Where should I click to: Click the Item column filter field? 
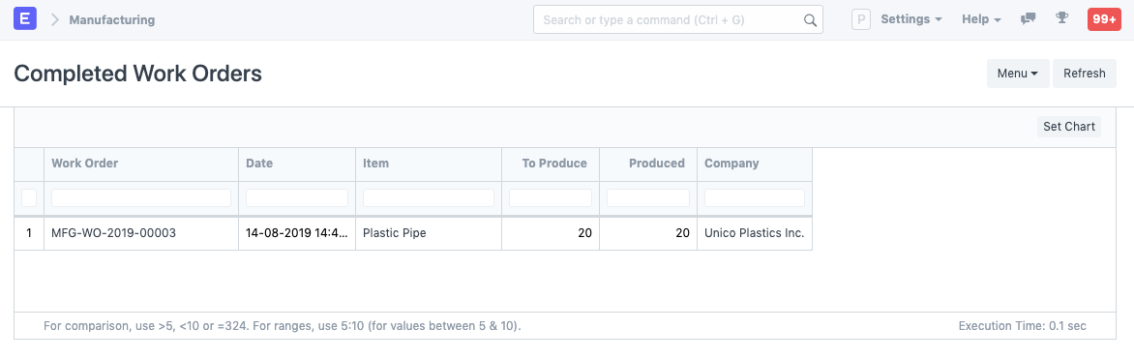pyautogui.click(x=428, y=197)
